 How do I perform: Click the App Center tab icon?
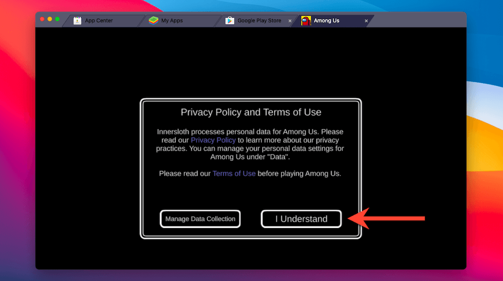[77, 21]
